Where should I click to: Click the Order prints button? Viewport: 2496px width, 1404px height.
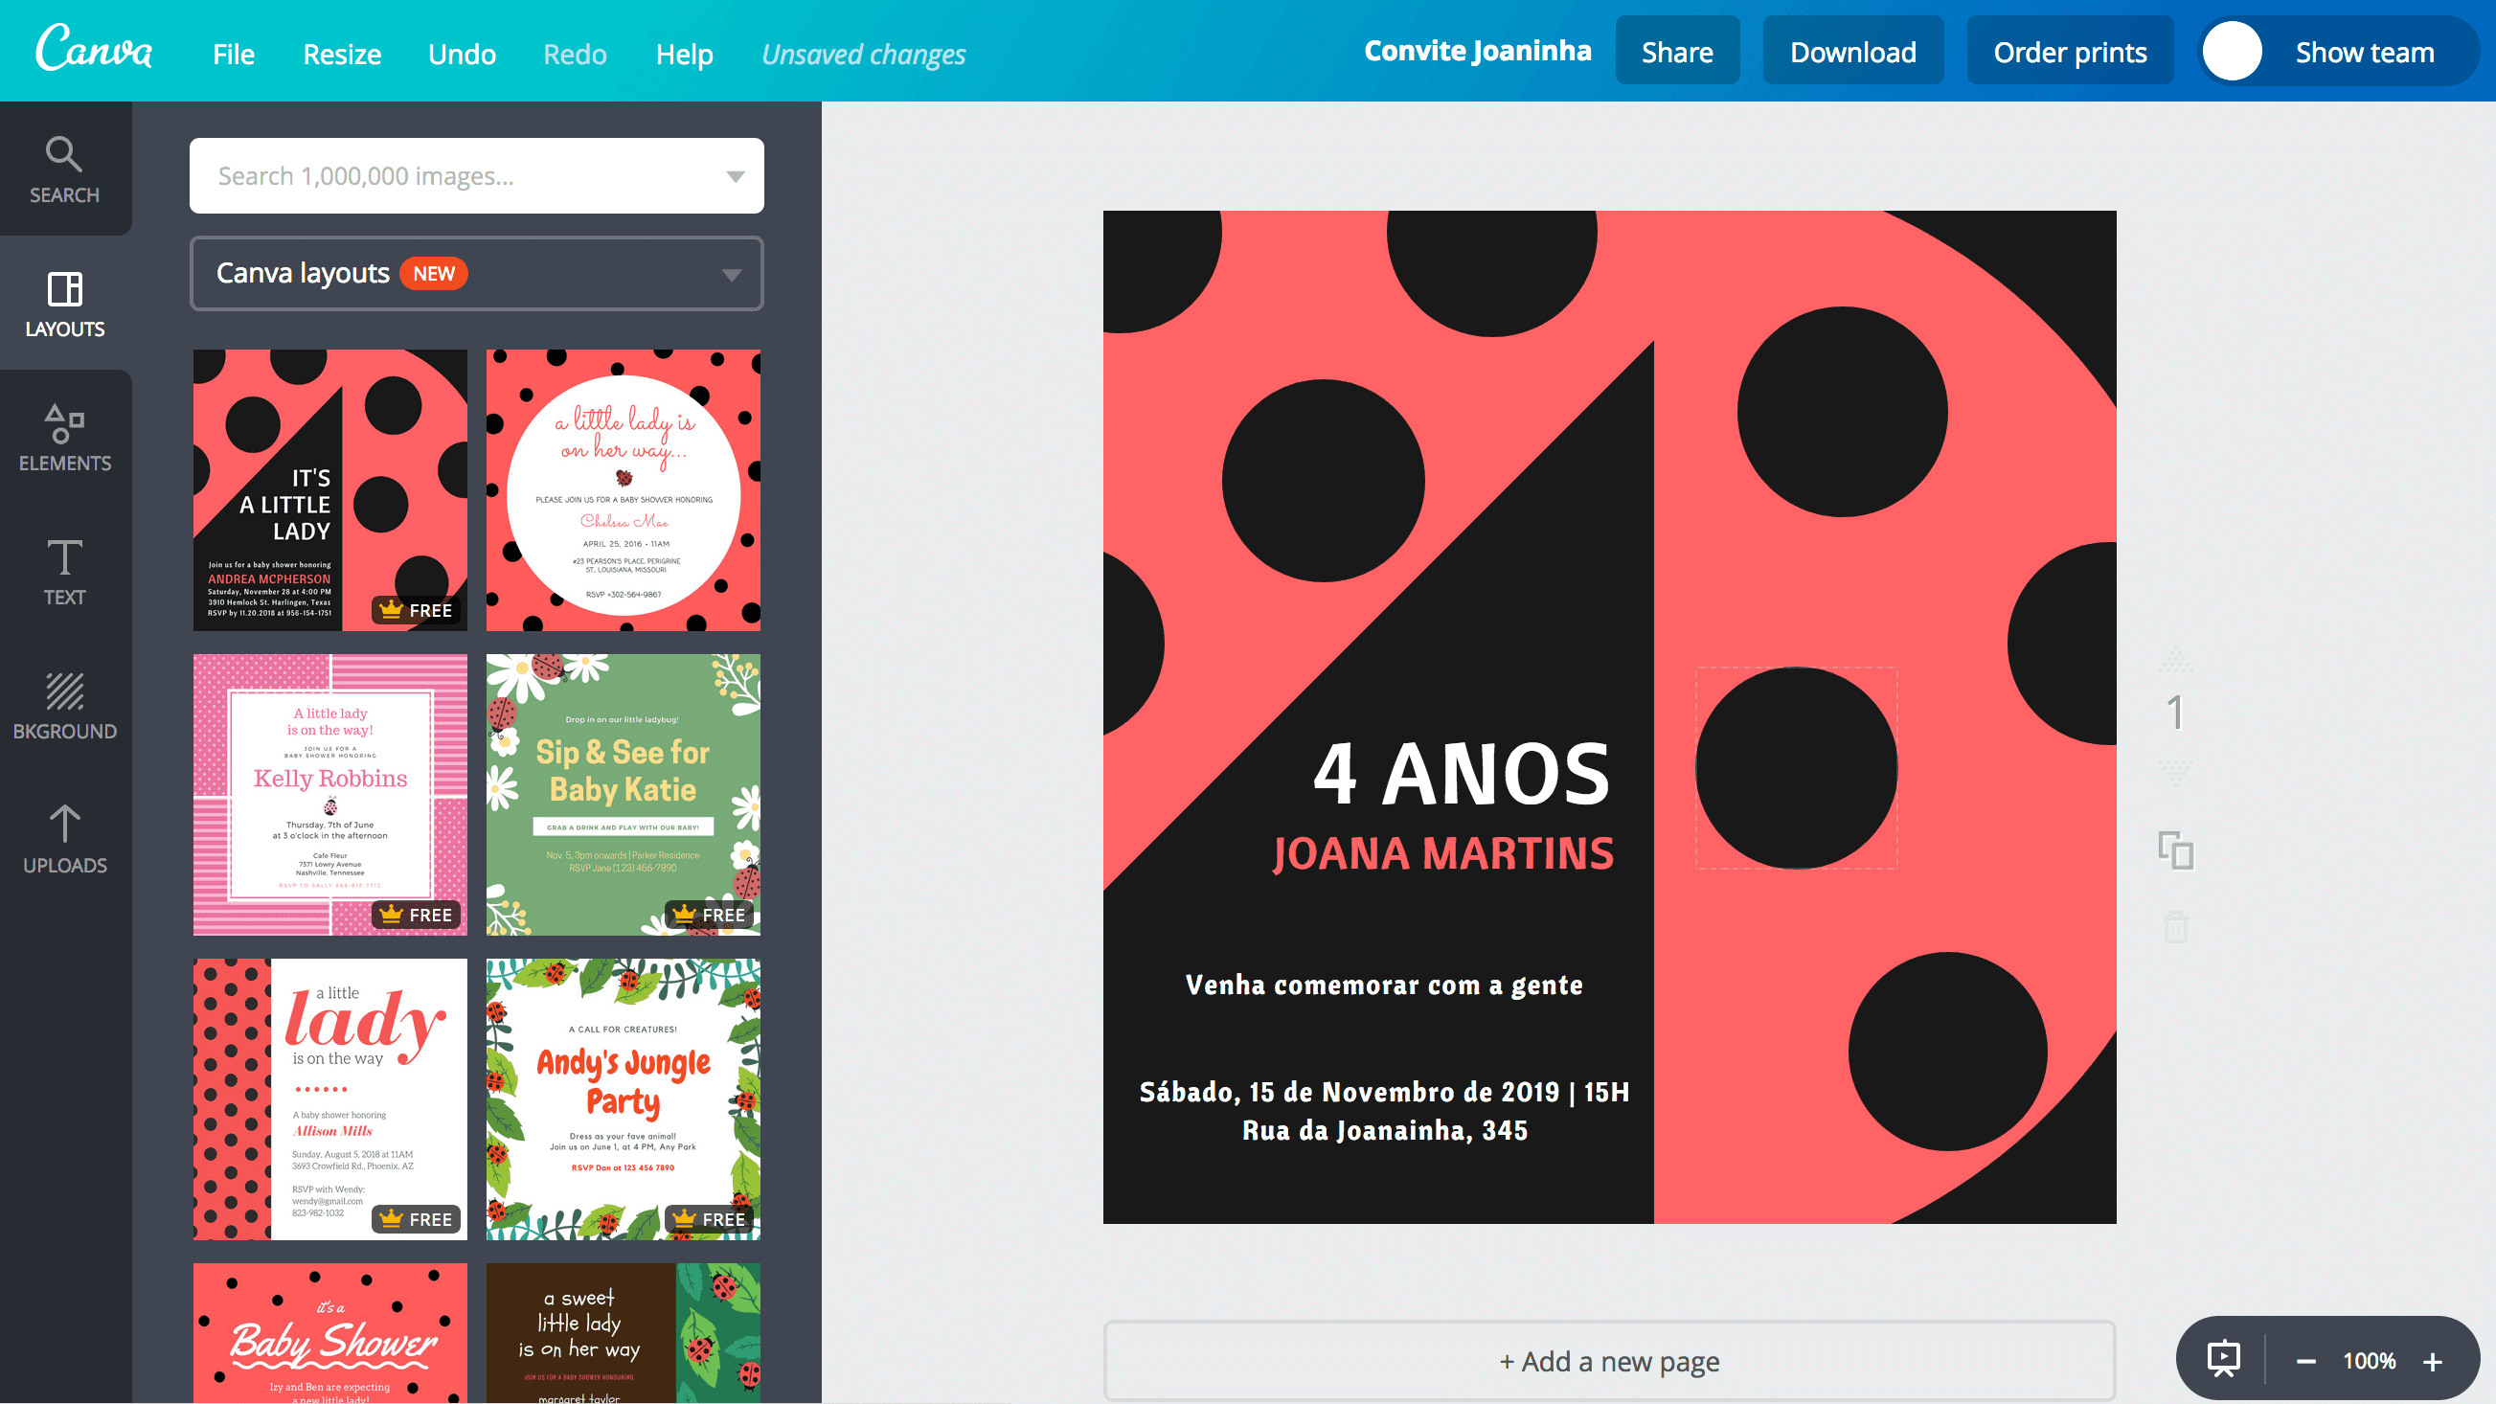tap(2070, 52)
